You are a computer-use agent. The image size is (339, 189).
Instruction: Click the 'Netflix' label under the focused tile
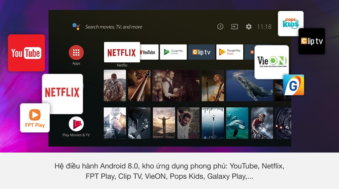122,65
